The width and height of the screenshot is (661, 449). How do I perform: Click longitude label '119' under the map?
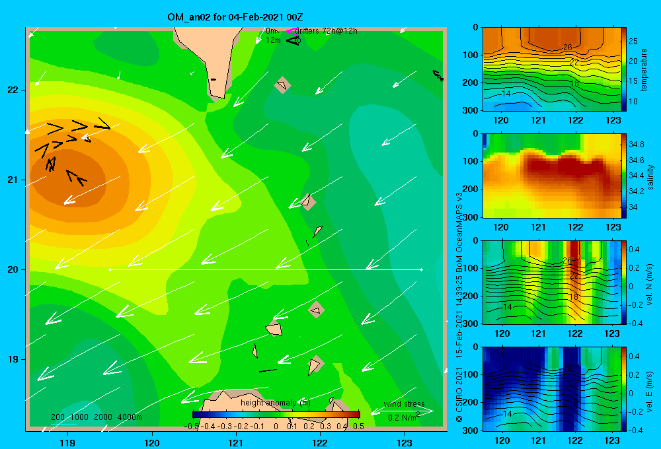(67, 442)
